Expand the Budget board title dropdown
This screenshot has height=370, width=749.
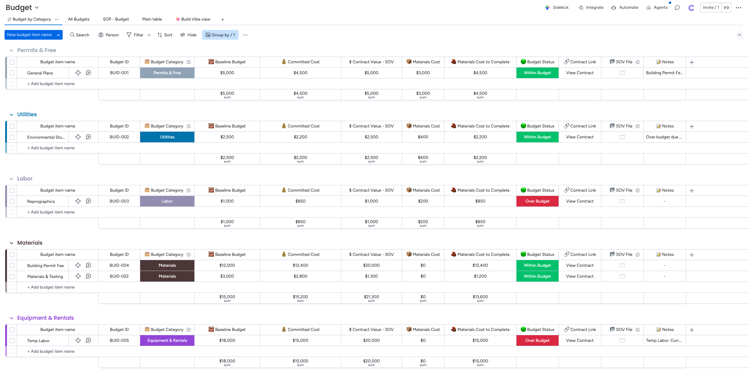coord(37,8)
